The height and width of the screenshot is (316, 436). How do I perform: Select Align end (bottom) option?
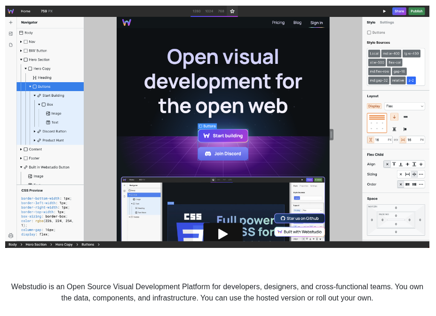[x=401, y=164]
